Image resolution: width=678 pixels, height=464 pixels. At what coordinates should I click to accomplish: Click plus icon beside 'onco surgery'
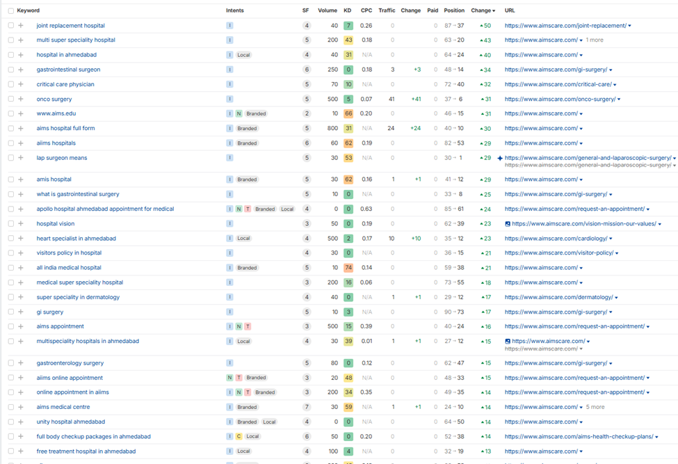click(21, 99)
